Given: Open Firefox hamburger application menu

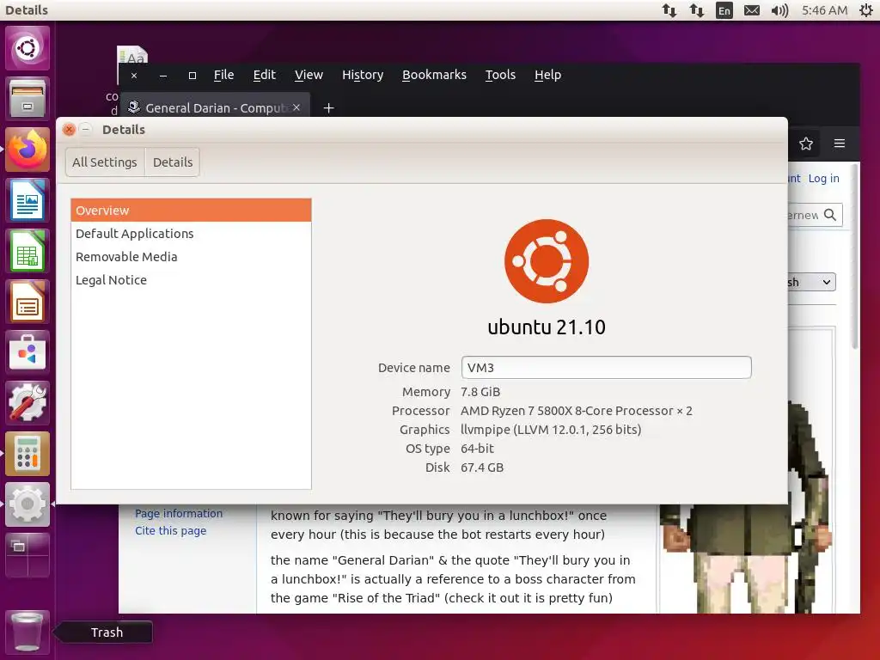Looking at the screenshot, I should point(840,144).
